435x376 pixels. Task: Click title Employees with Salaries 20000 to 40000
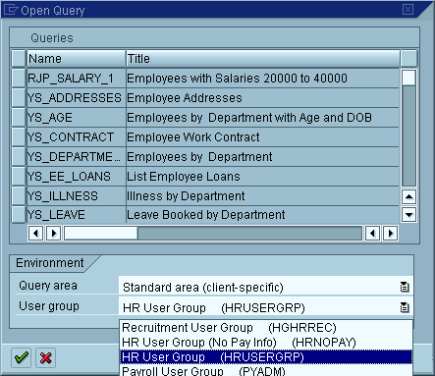pos(237,79)
